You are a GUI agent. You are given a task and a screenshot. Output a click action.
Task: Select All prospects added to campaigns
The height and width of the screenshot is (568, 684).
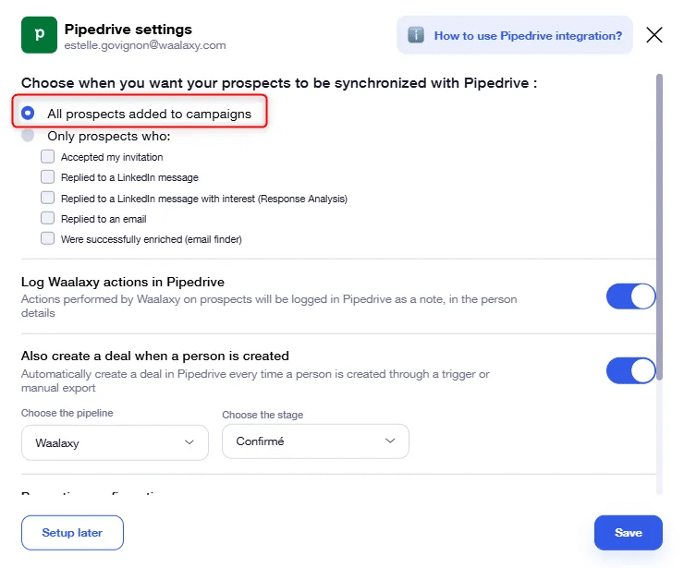(x=28, y=114)
